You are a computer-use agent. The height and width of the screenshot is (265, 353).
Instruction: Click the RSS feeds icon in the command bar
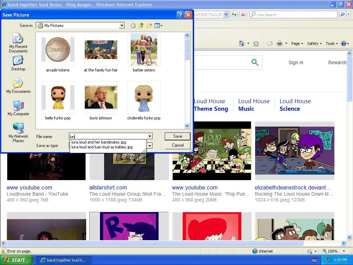256,43
